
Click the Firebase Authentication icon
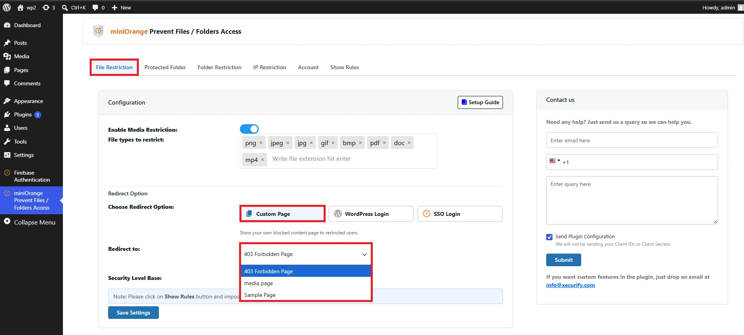(x=7, y=173)
